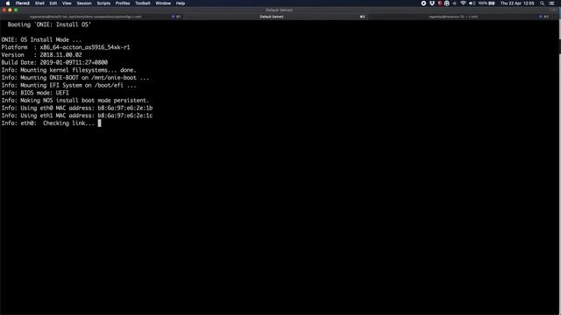
Task: Open the Shell menu
Action: tap(39, 3)
